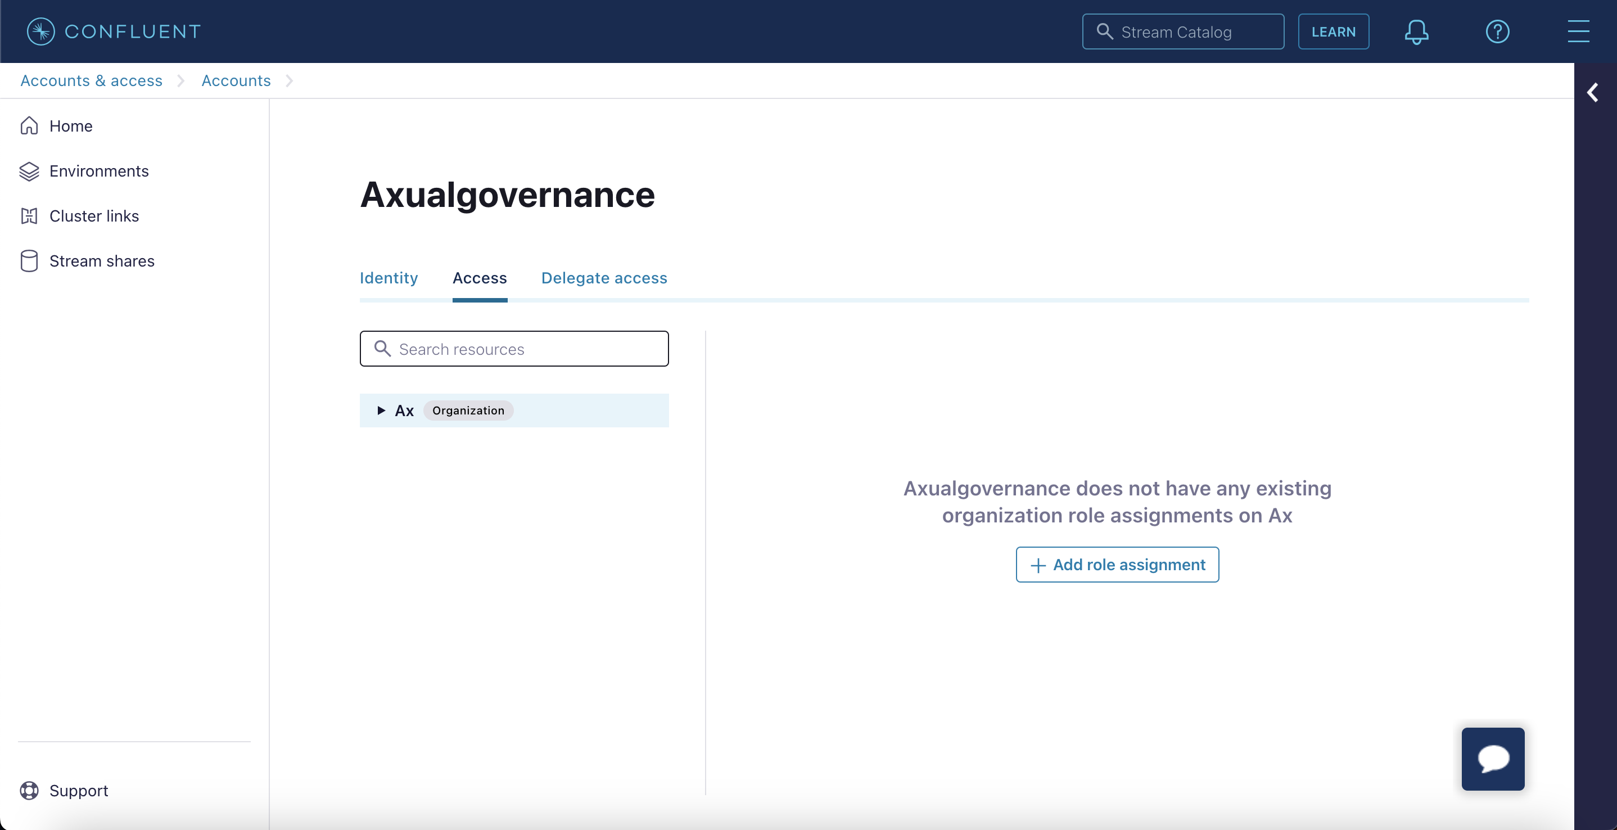The height and width of the screenshot is (830, 1617).
Task: Click the no existing role assignments message
Action: (x=1117, y=502)
